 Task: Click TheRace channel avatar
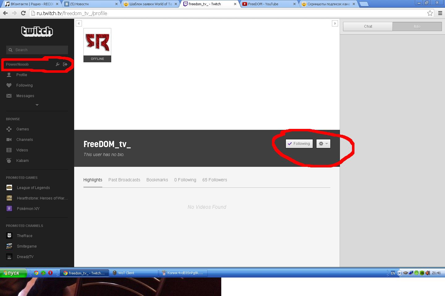tap(9, 236)
